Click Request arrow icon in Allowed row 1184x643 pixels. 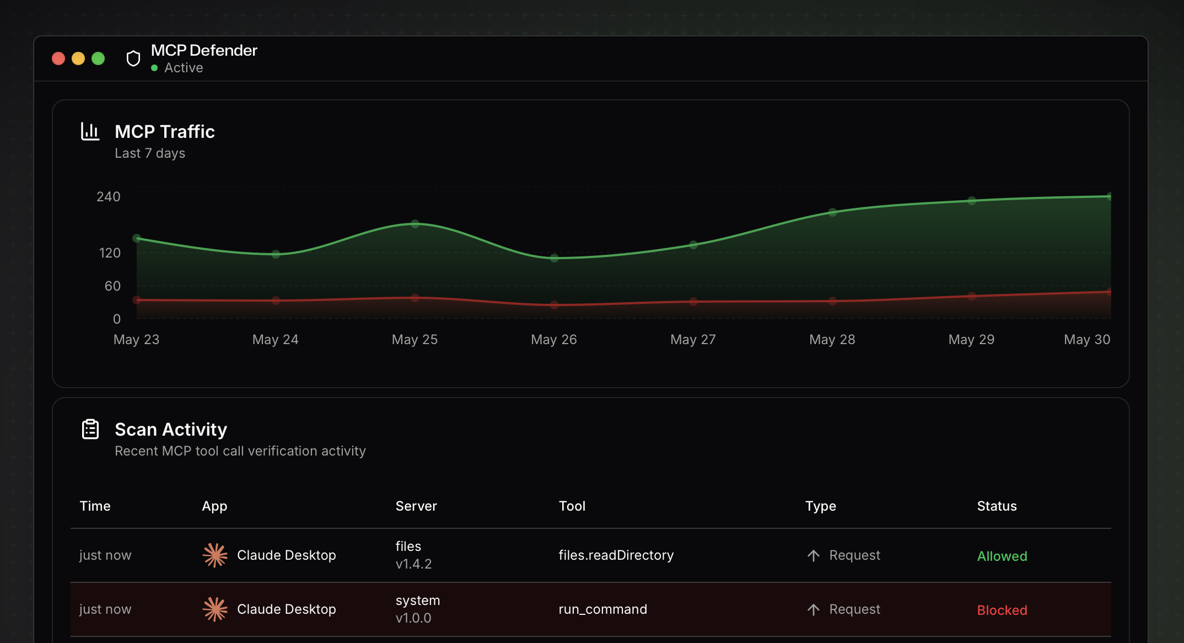pyautogui.click(x=813, y=555)
